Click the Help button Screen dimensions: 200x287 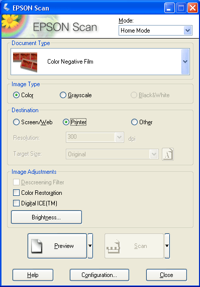(33, 275)
